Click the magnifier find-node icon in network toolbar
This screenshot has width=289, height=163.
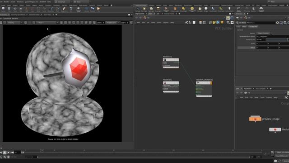click(228, 22)
